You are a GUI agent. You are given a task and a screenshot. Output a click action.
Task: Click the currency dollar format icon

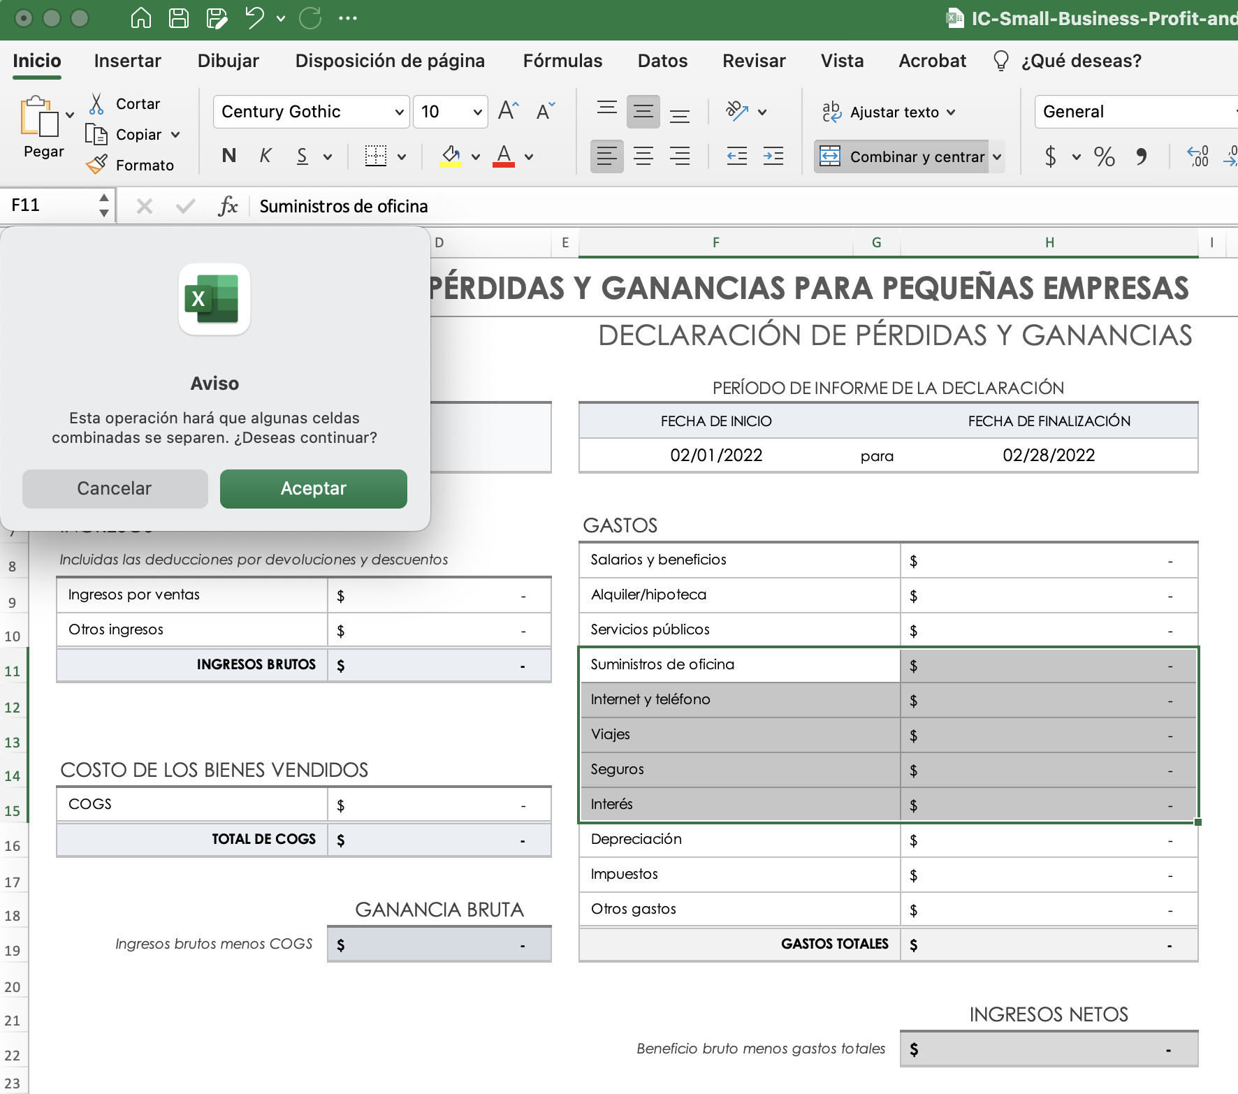click(1050, 156)
